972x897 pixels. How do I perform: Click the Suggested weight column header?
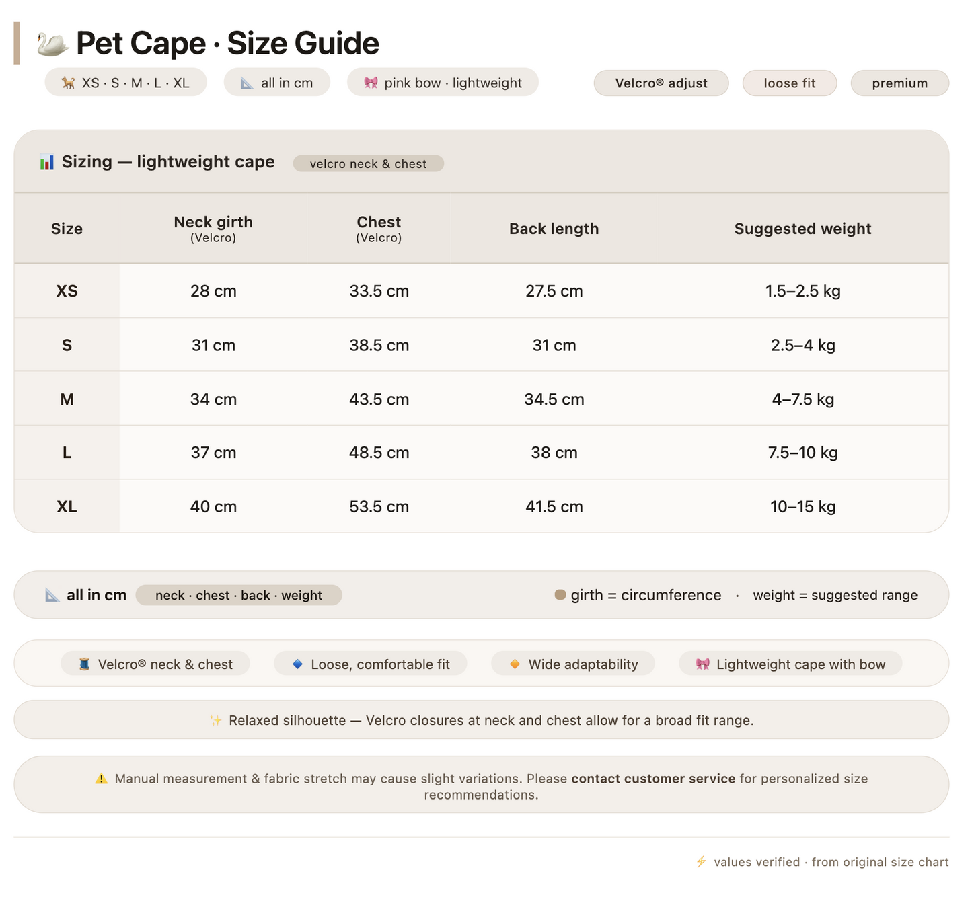coord(802,229)
